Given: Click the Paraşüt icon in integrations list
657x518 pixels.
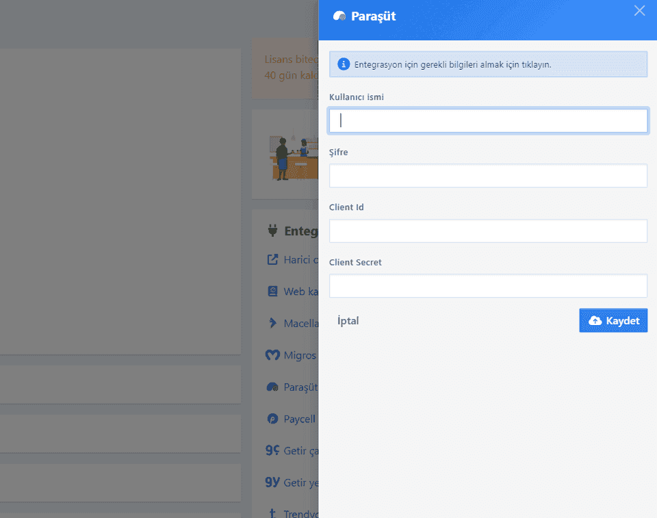Looking at the screenshot, I should pos(273,387).
